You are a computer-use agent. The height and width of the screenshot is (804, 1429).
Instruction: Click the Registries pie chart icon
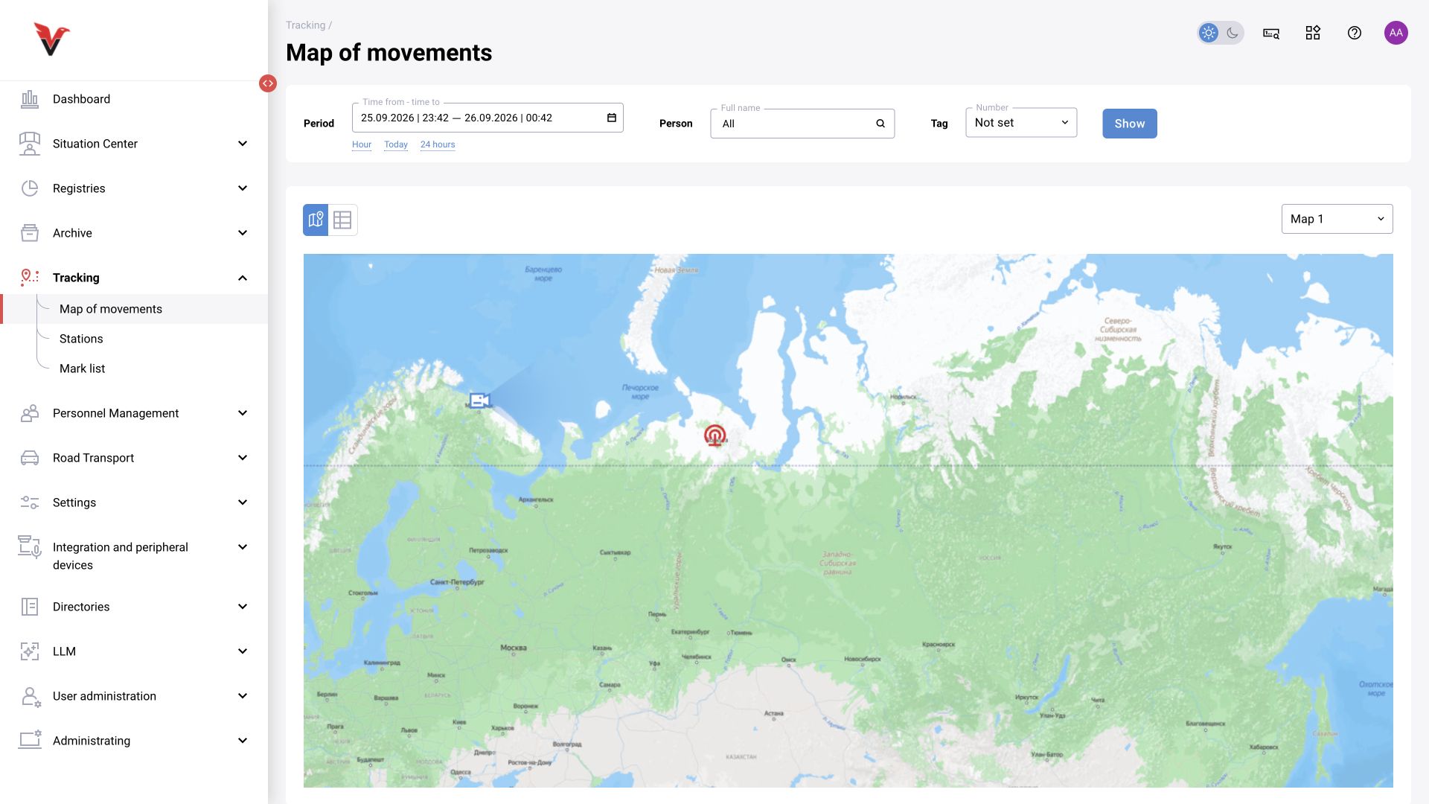coord(30,188)
